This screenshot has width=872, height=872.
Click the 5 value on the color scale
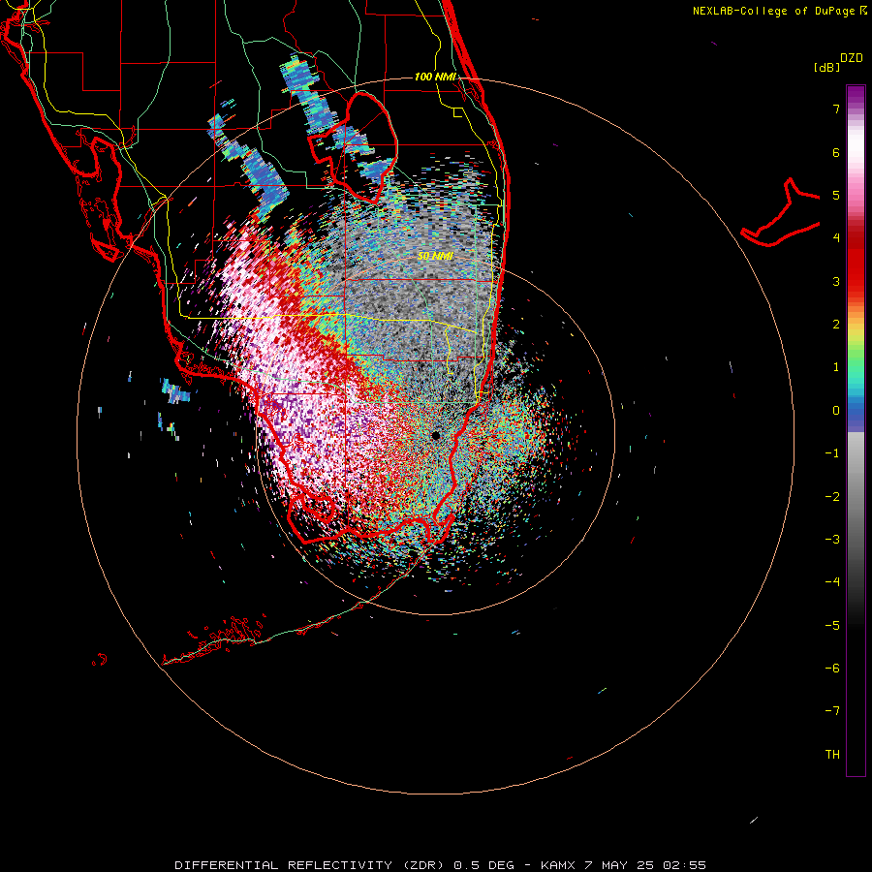(836, 195)
